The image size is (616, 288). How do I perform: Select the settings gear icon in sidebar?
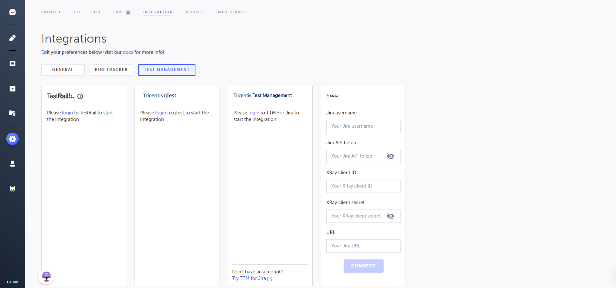12,139
